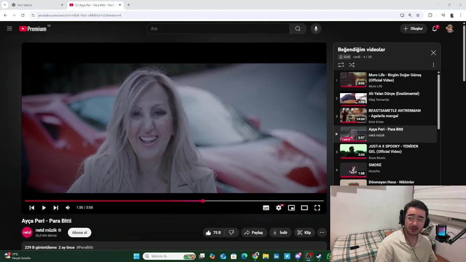Open the Chrome extensions puzzle icon
466x262 pixels.
430,15
